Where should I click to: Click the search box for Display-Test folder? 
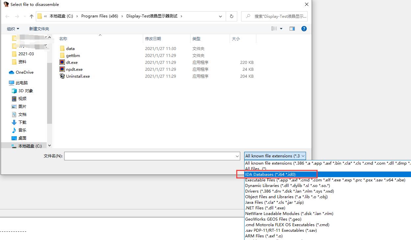(274, 16)
